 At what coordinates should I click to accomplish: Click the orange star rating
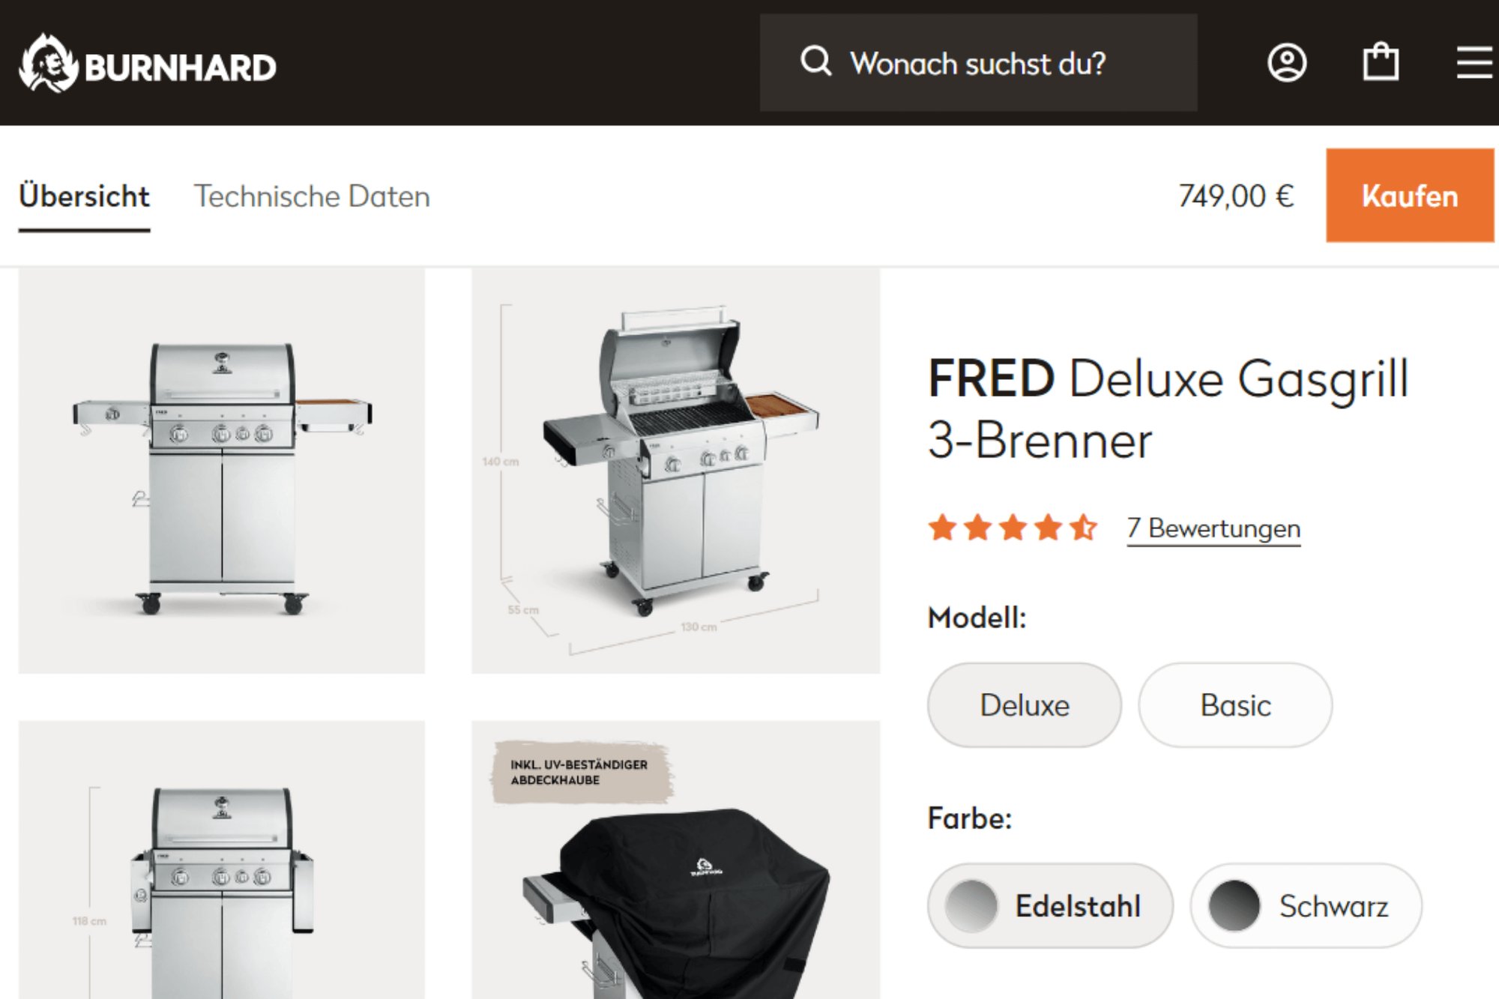1013,528
